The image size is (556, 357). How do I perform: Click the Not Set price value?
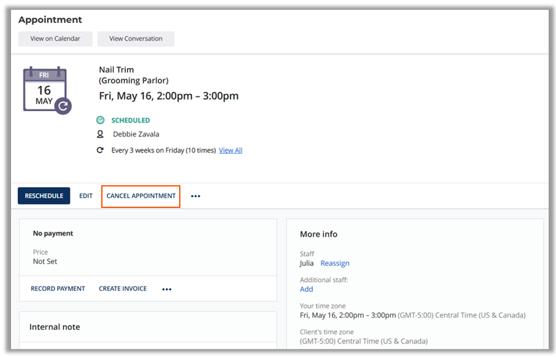click(x=45, y=261)
